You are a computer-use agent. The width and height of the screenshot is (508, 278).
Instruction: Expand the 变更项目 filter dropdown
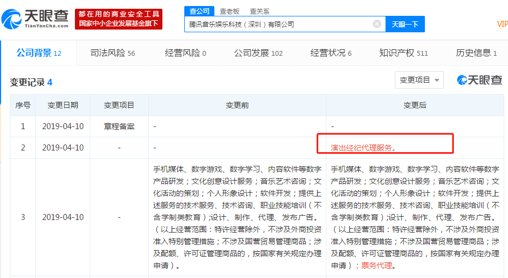419,80
